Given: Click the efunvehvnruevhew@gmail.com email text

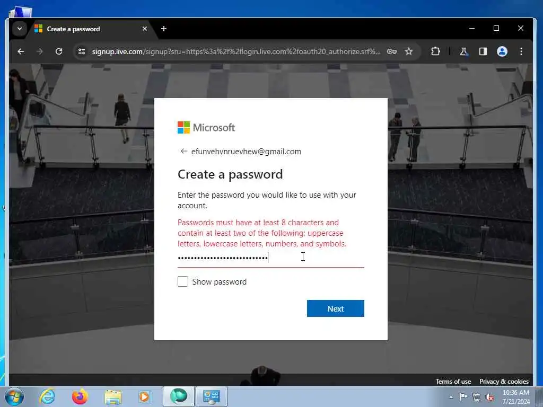Looking at the screenshot, I should tap(246, 152).
